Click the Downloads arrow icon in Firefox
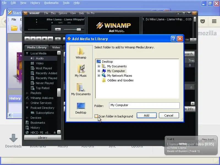The image size is (220, 165). point(13,138)
